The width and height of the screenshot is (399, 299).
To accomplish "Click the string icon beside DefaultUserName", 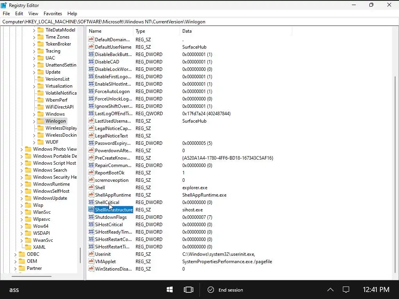I will pos(91,47).
